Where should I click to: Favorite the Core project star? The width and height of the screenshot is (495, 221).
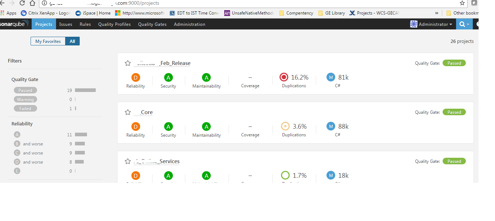[x=128, y=112]
